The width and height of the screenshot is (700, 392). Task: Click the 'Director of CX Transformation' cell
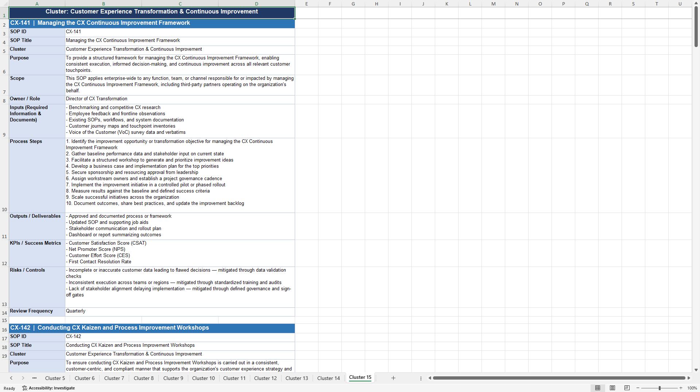[180, 99]
